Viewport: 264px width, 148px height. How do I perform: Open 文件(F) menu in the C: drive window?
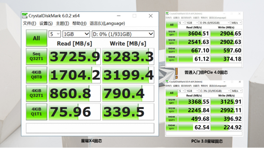(x=169, y=86)
